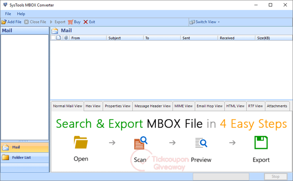Click the document type column icon
This screenshot has height=181, width=293.
point(59,38)
